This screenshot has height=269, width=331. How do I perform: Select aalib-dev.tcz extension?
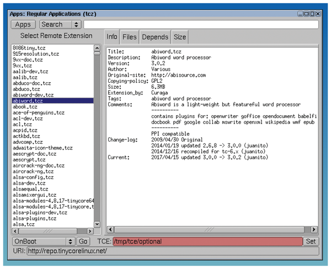(52, 72)
